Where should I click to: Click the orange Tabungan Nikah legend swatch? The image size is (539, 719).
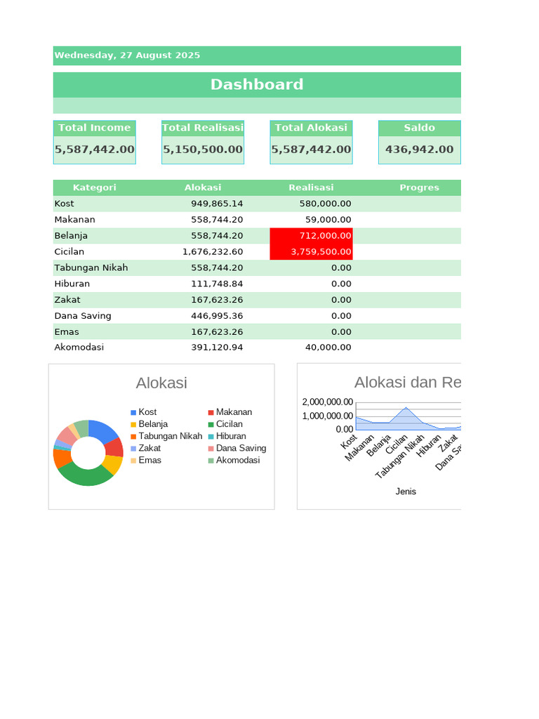(x=133, y=437)
